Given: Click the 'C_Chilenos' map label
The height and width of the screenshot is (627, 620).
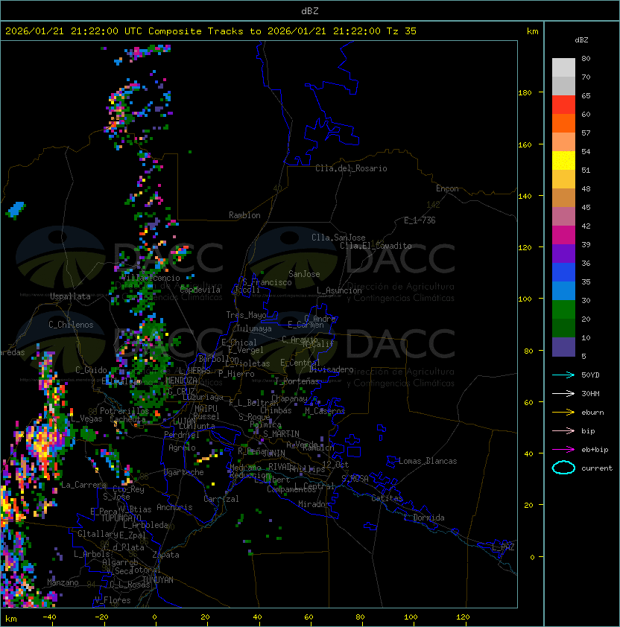Looking at the screenshot, I should pos(71,325).
